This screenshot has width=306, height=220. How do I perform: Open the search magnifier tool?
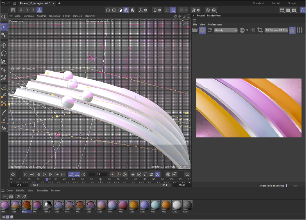coord(4,17)
